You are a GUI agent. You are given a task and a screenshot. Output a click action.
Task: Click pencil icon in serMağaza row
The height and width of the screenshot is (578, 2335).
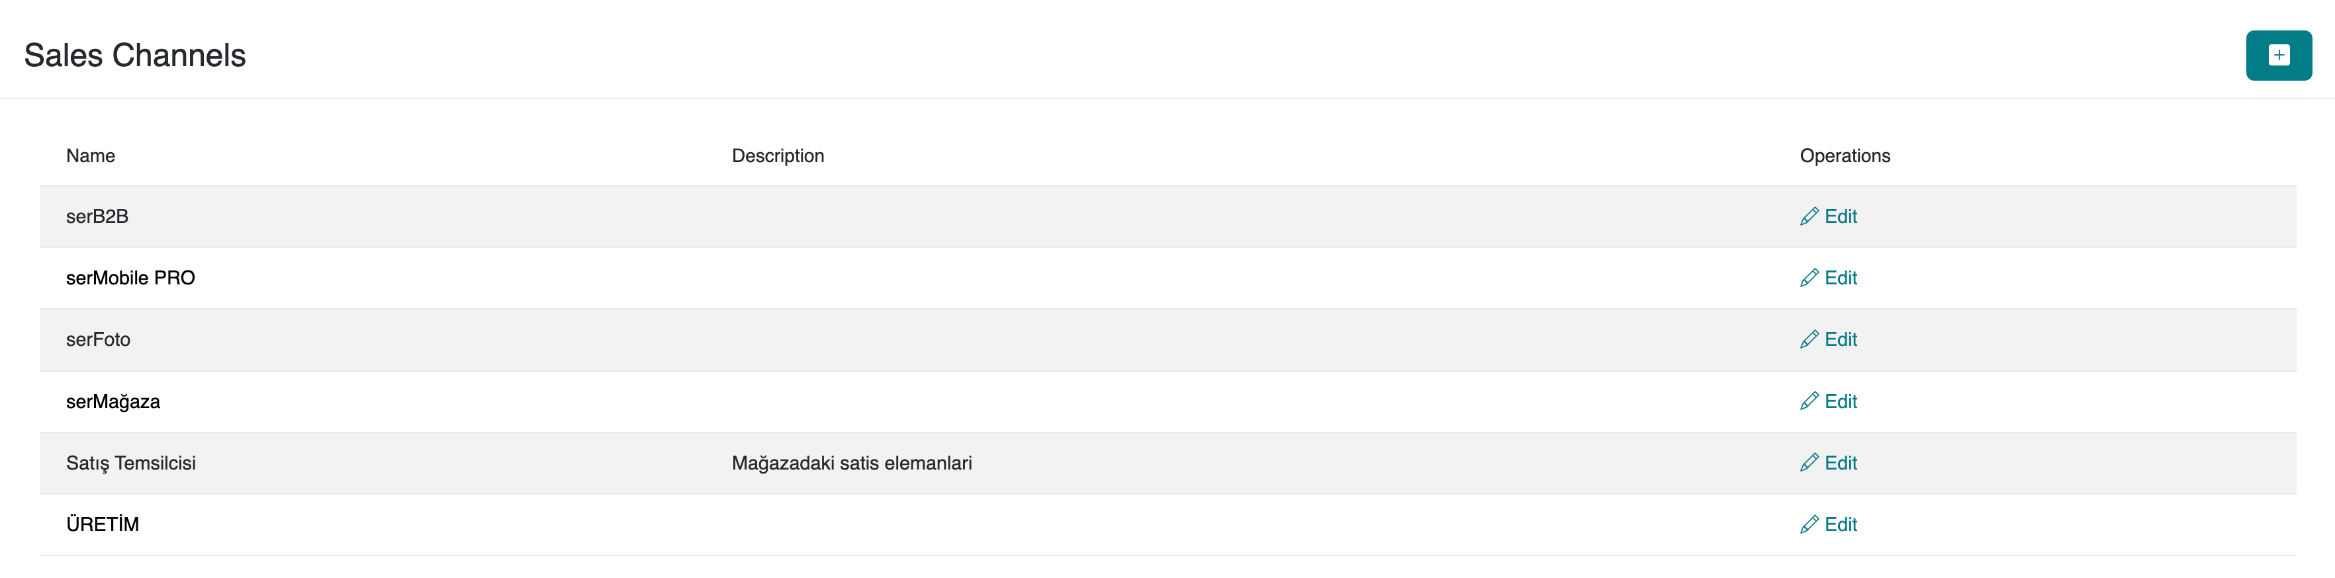(1809, 401)
